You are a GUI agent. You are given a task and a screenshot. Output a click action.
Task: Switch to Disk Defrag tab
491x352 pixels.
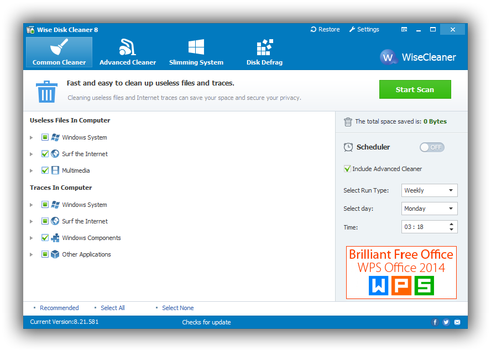click(x=265, y=52)
